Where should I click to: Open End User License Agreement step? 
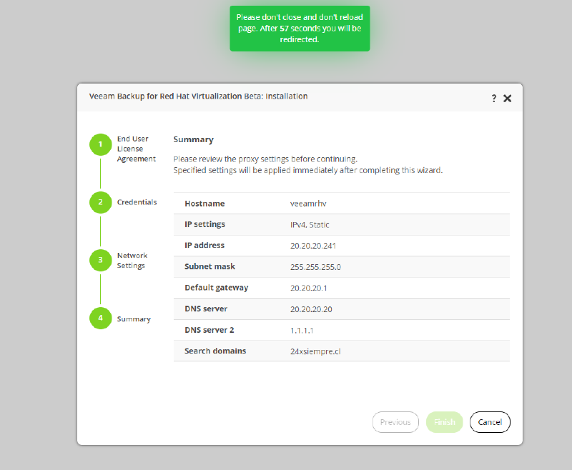pyautogui.click(x=136, y=149)
